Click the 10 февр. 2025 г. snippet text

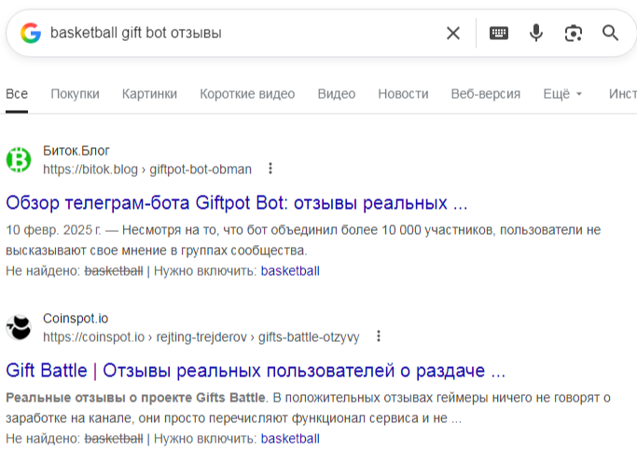tap(53, 230)
